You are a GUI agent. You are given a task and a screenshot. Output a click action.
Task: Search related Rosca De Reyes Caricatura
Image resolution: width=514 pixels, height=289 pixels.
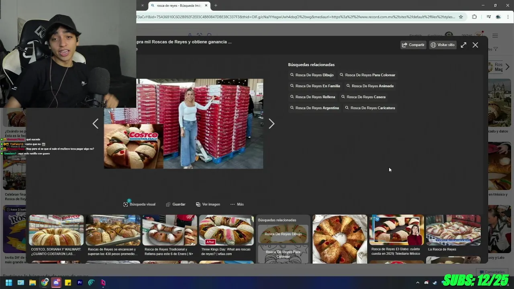370,108
